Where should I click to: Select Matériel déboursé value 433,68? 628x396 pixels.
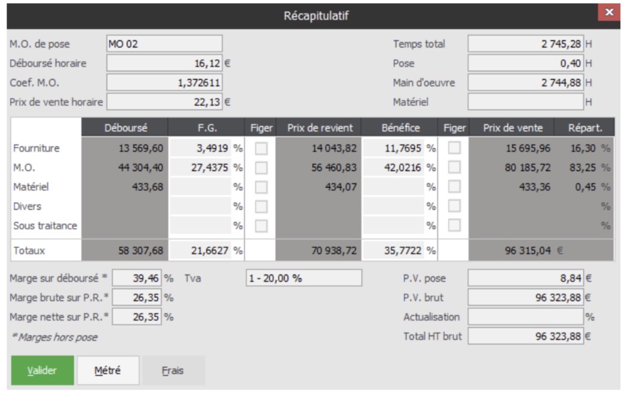148,187
